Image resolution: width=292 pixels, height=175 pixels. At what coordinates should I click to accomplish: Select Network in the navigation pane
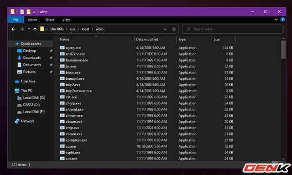pos(27,121)
